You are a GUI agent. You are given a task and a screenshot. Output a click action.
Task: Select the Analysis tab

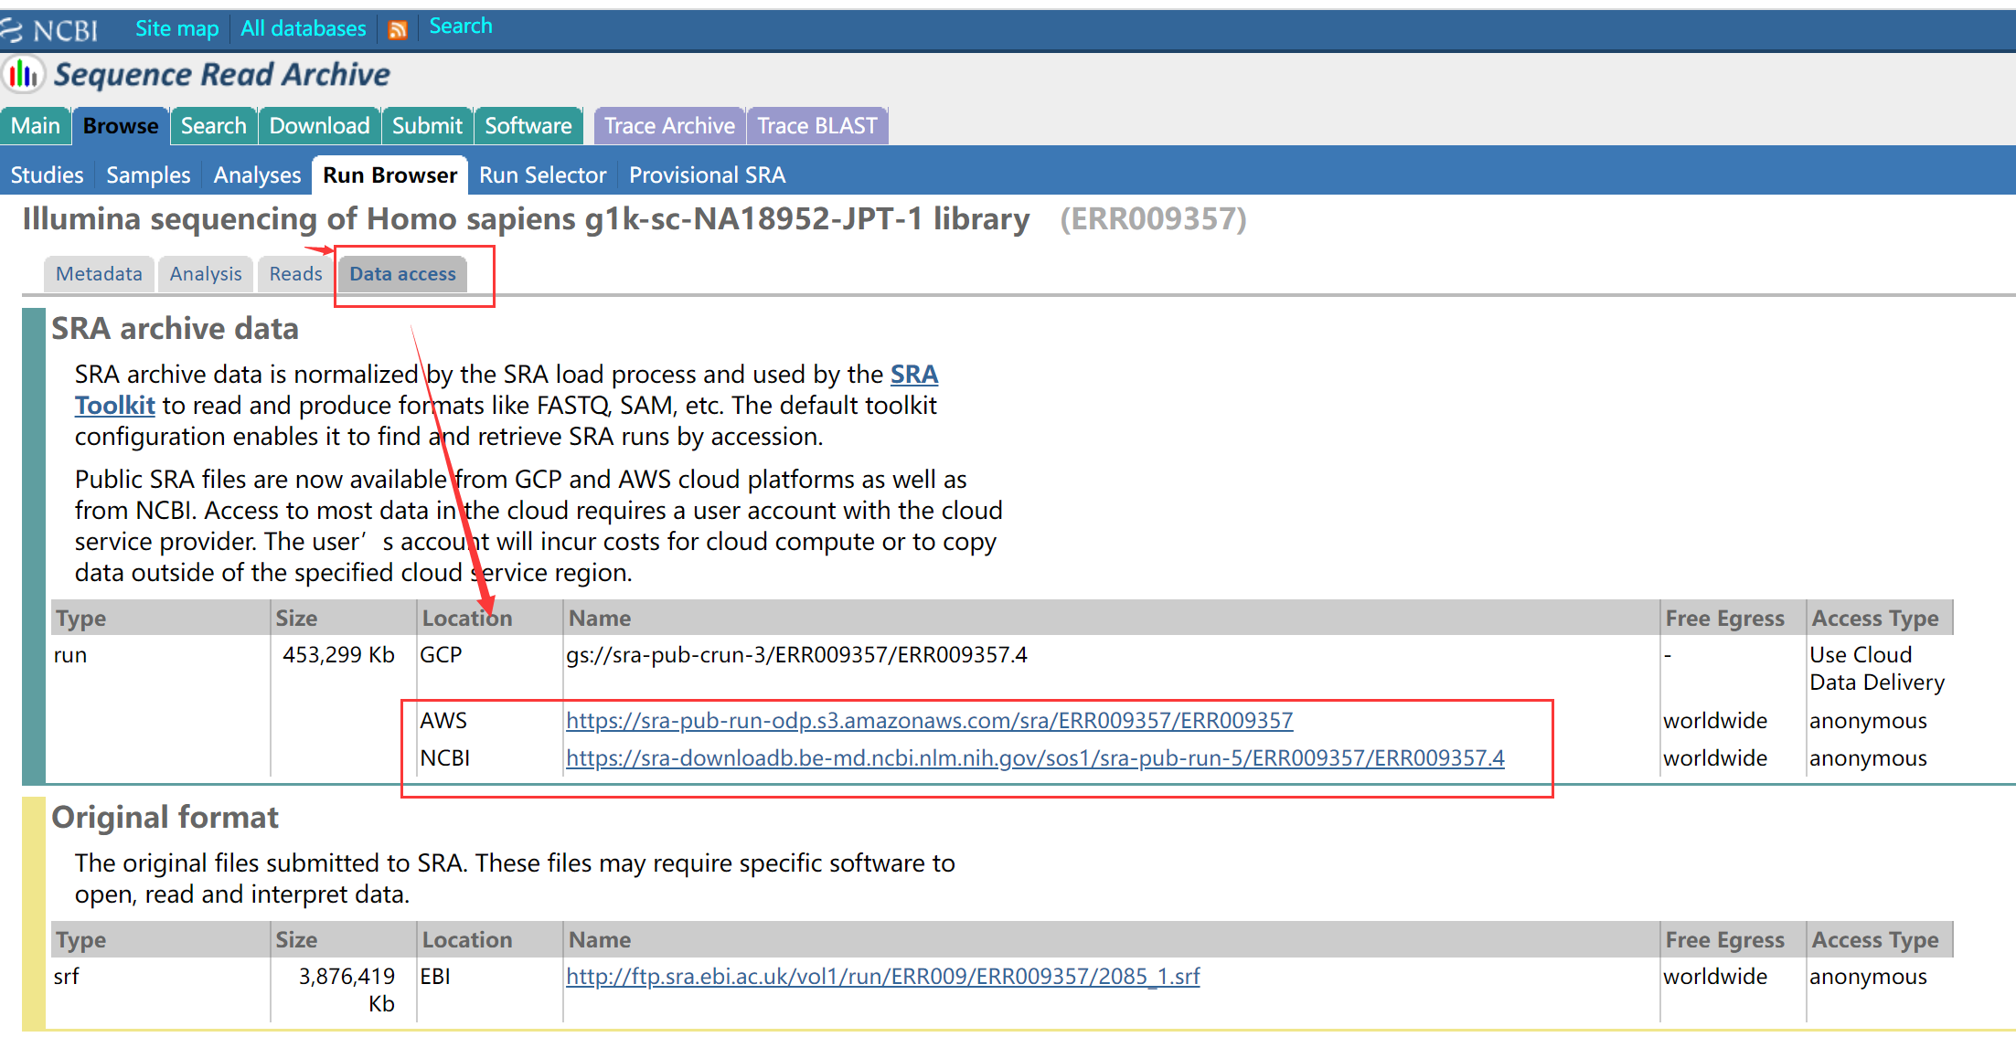pyautogui.click(x=206, y=274)
